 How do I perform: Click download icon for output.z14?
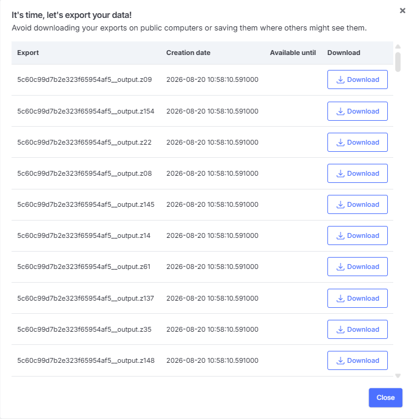coord(340,236)
